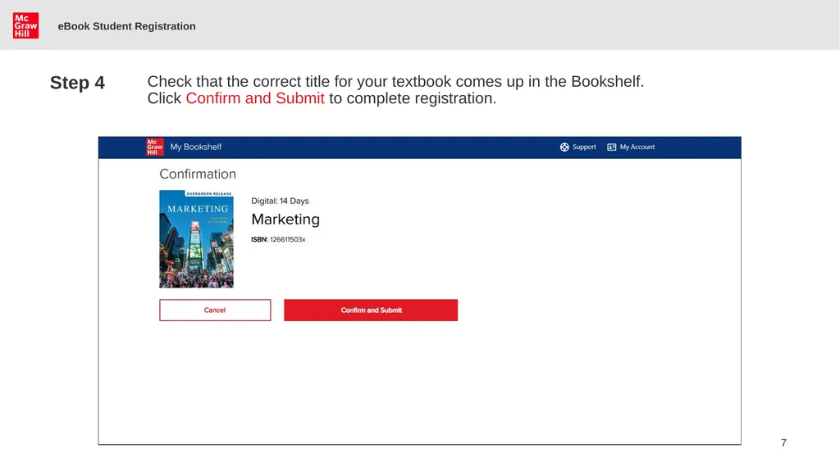Select the My Account menu text
Screen dimensions: 840x471
coord(637,147)
